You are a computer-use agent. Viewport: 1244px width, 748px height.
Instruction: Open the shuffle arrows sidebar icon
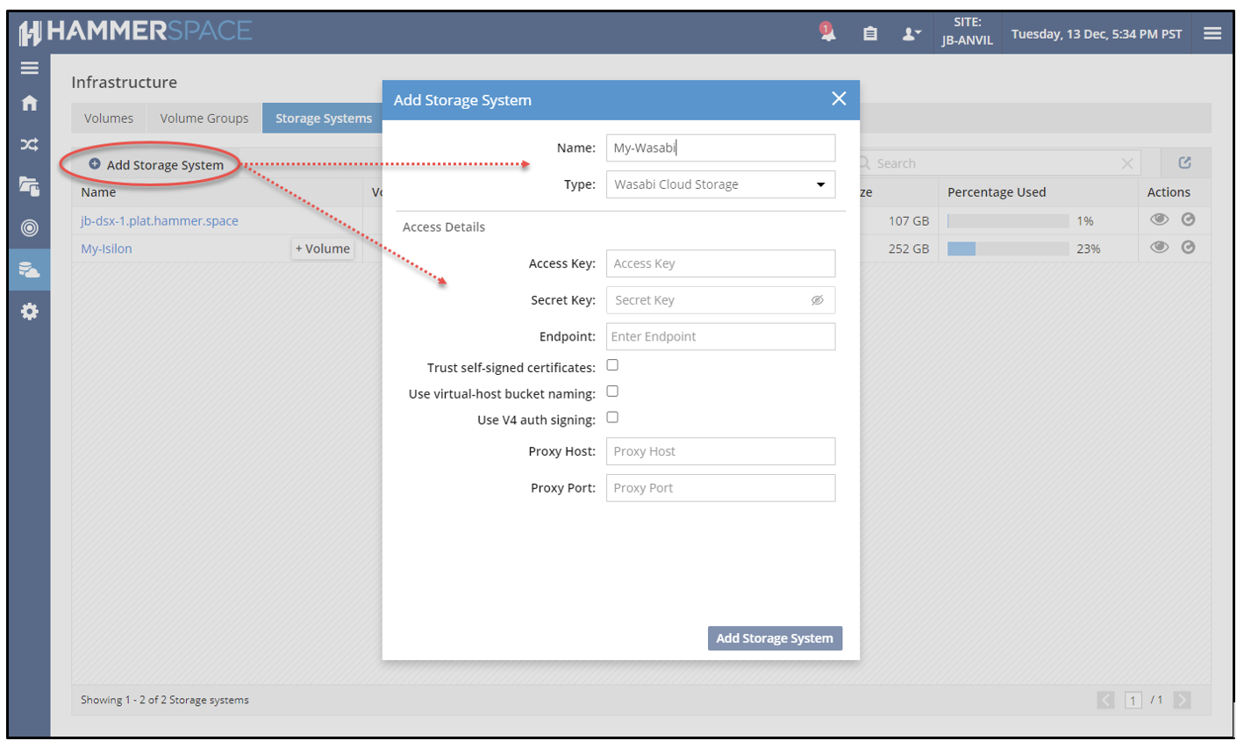(x=30, y=145)
